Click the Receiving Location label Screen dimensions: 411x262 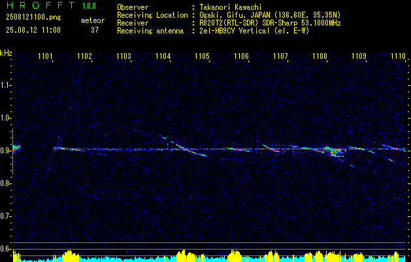coord(152,15)
